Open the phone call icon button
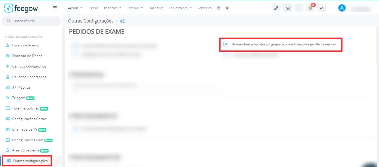 coord(276,8)
